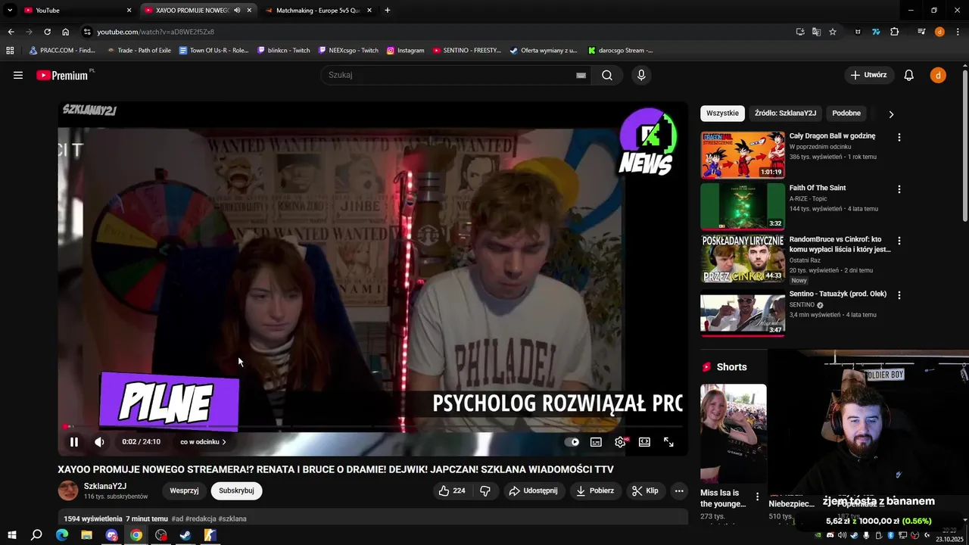
Task: Click the Wesprzyj button
Action: coord(184,490)
